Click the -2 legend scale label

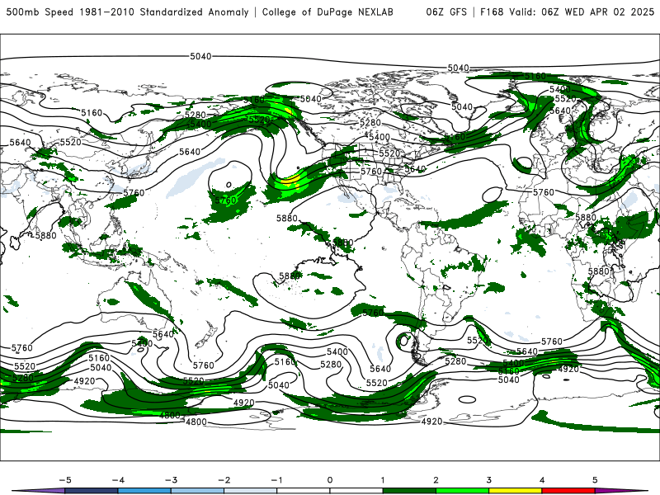click(224, 480)
